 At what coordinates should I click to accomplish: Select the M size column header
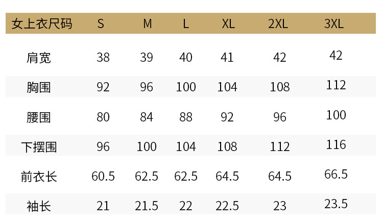pos(147,23)
